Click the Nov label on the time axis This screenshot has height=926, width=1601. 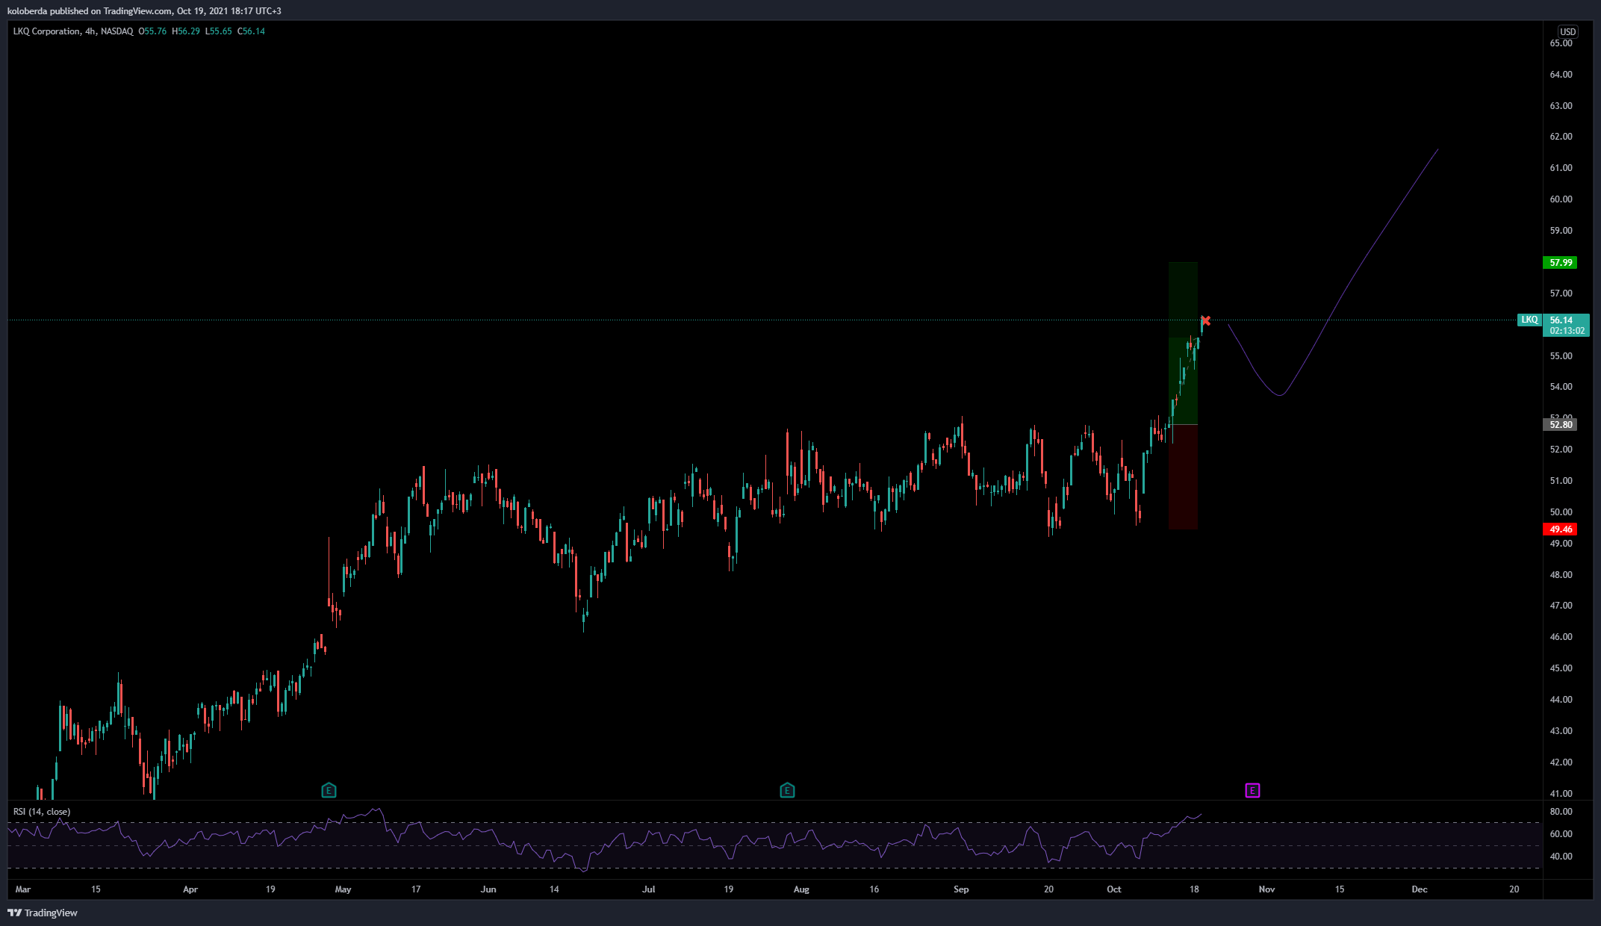click(1266, 889)
